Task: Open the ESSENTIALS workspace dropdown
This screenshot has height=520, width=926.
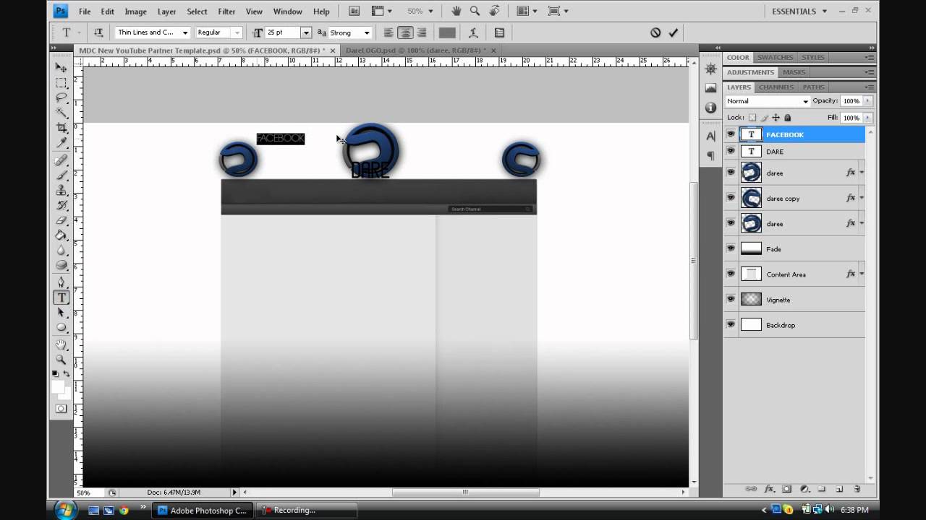Action: tap(799, 12)
